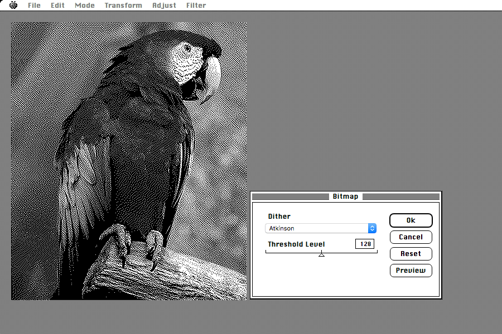Open the Edit menu
Viewport: 502px width, 334px height.
click(57, 6)
